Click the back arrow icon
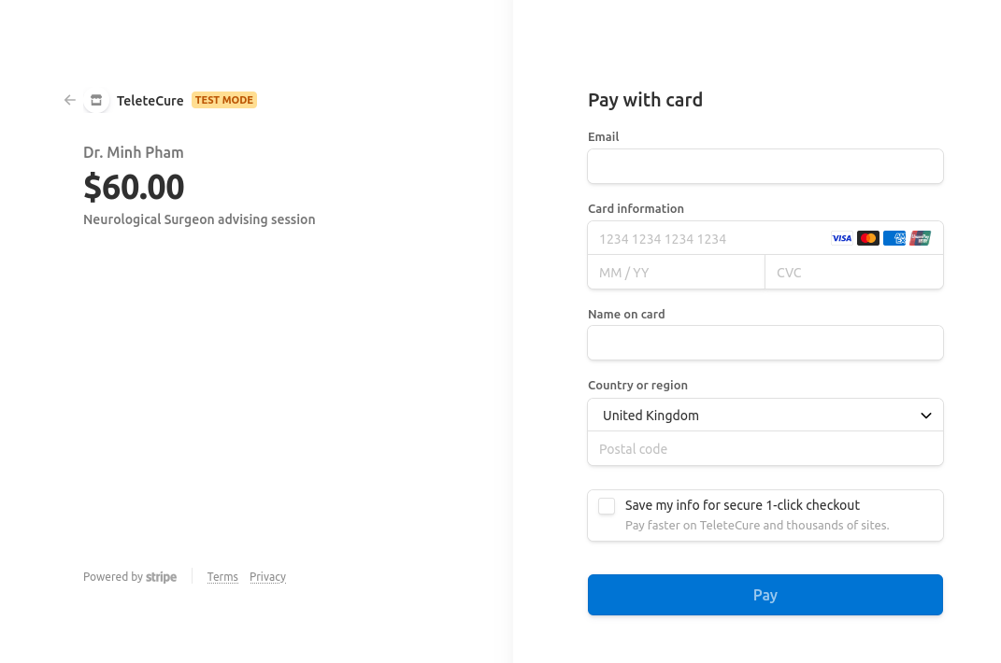1001x663 pixels. point(70,100)
